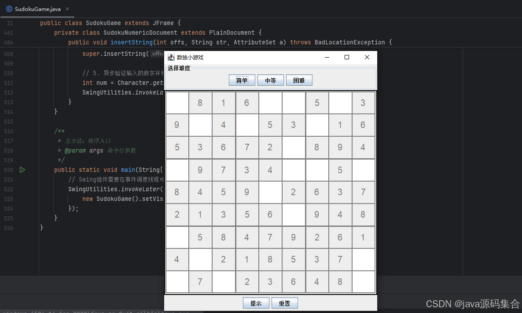522x313 pixels.
Task: Select empty last cell of grid row eight
Action: [x=364, y=259]
